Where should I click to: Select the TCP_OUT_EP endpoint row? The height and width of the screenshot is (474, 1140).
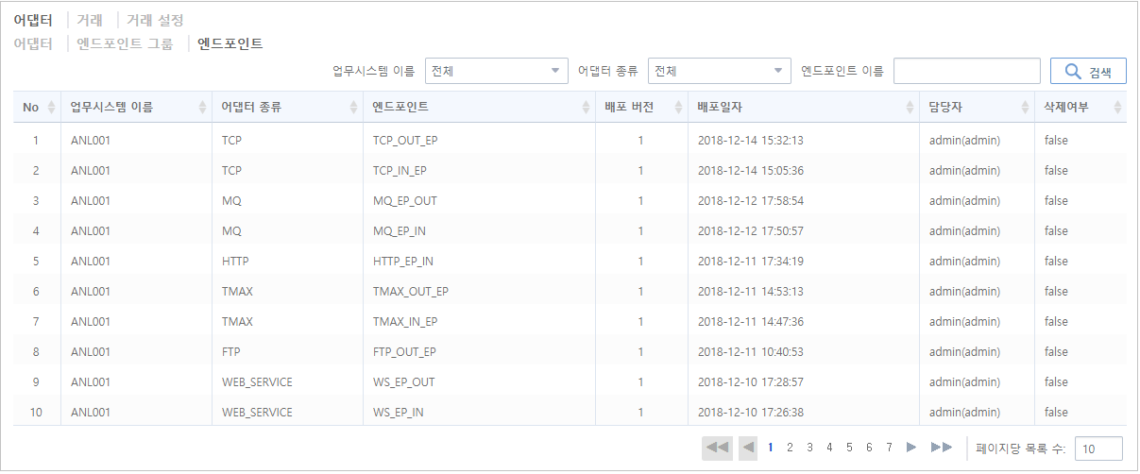(x=405, y=141)
